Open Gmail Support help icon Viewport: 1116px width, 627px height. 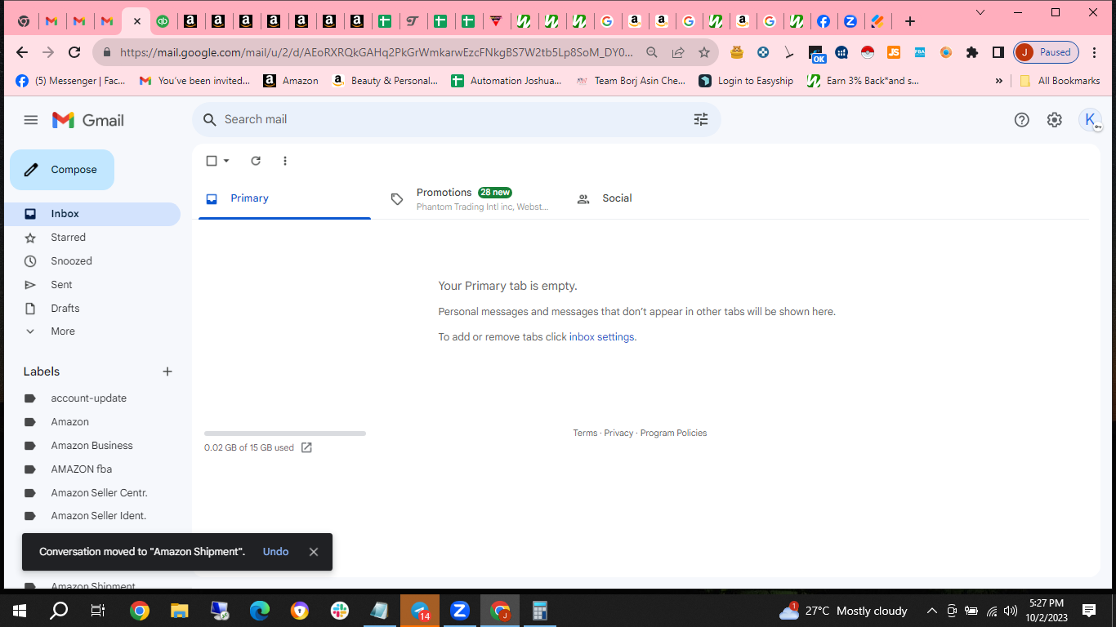pos(1021,120)
